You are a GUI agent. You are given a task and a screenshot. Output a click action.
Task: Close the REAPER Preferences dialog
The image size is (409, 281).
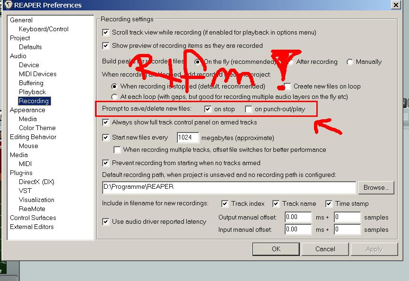(396, 5)
